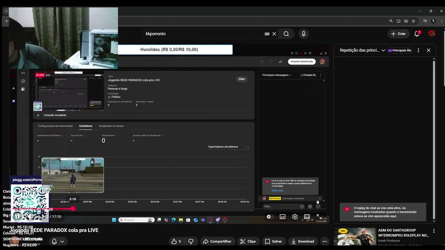Open the notifications bell at the top

(417, 34)
